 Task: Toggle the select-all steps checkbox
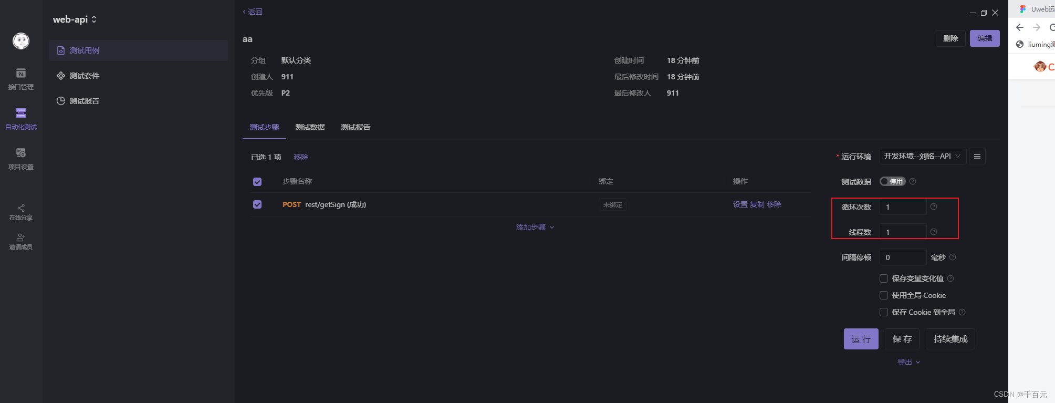coord(257,182)
